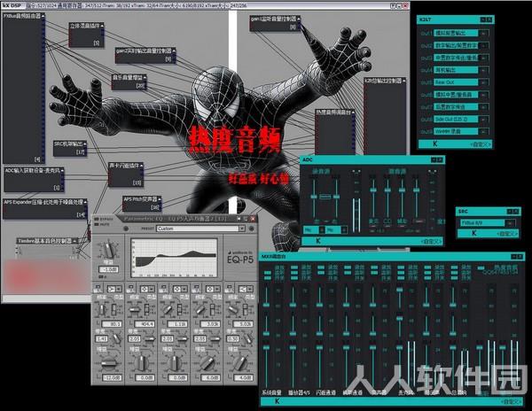This screenshot has width=532, height=411.
Task: Select the APS Pitch变声器 module
Action: tap(142, 204)
